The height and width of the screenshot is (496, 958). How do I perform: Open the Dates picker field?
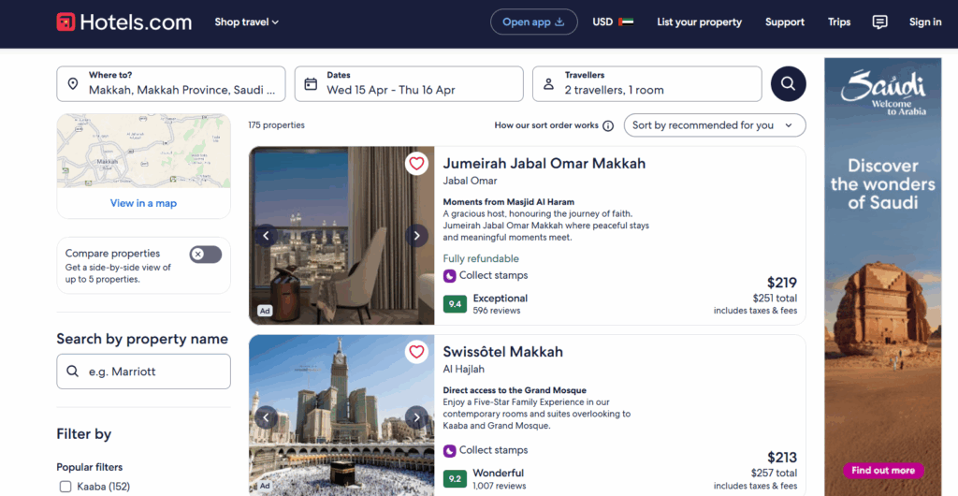tap(409, 83)
